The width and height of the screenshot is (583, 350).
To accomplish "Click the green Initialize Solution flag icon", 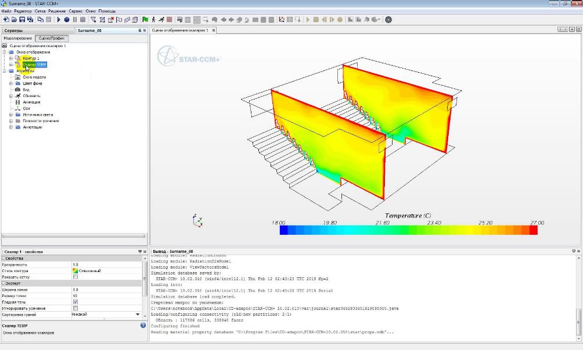I will (145, 20).
